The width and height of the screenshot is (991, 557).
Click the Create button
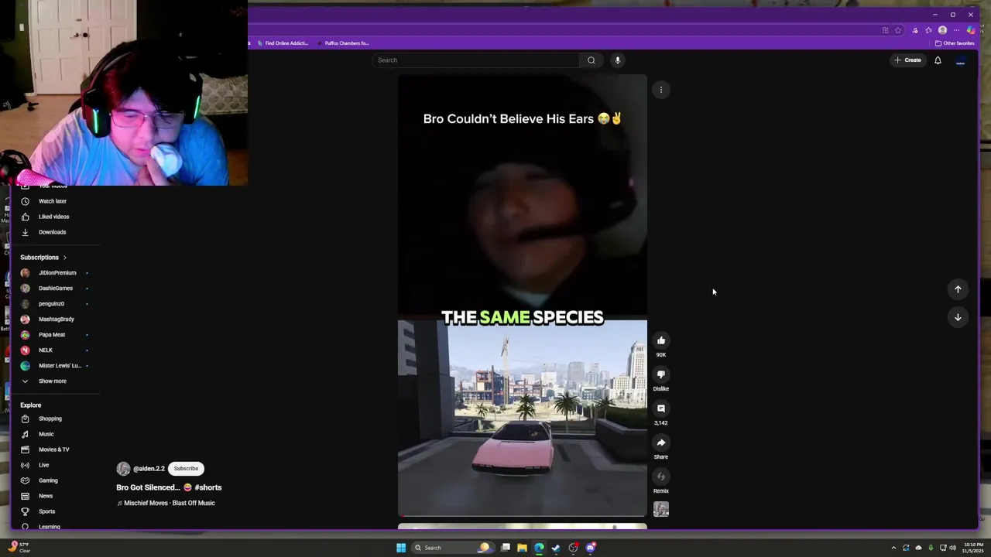[907, 60]
